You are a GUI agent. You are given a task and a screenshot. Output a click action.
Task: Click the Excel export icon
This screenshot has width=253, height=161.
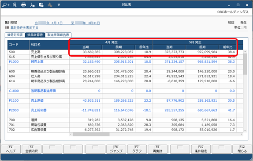click(x=41, y=5)
